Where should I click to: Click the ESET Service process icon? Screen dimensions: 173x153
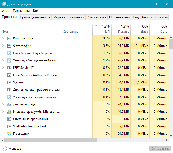pos(9,68)
